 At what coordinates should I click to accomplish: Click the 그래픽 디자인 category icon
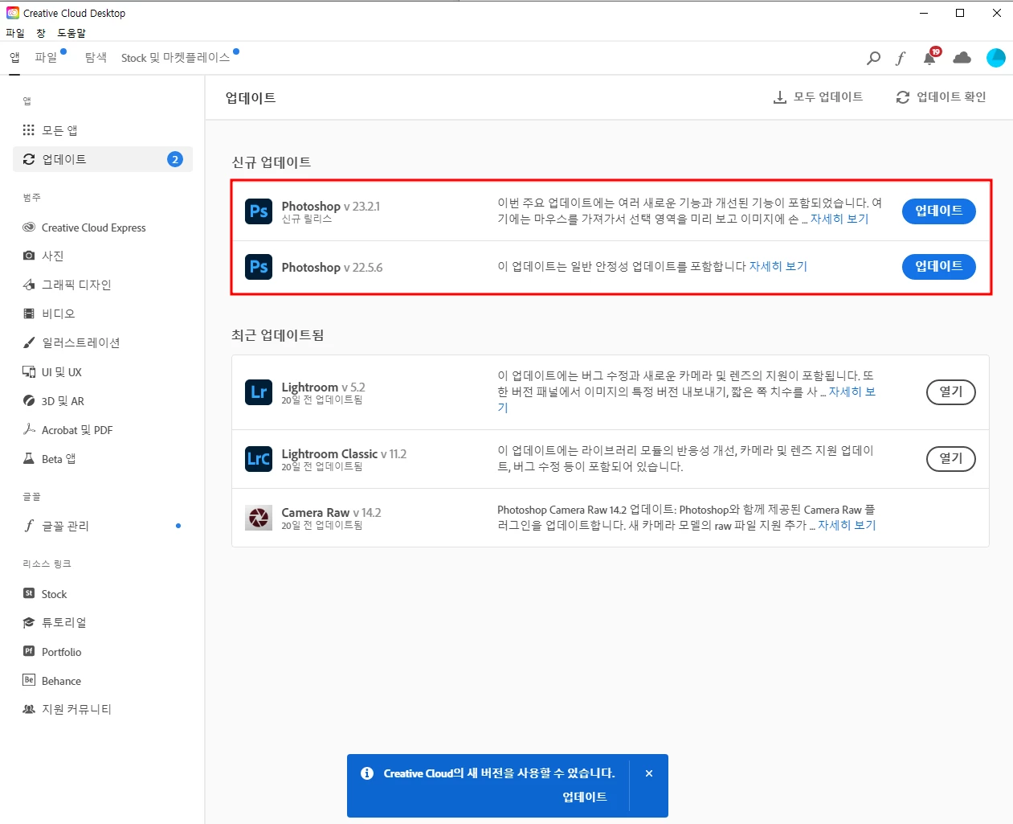pyautogui.click(x=29, y=285)
